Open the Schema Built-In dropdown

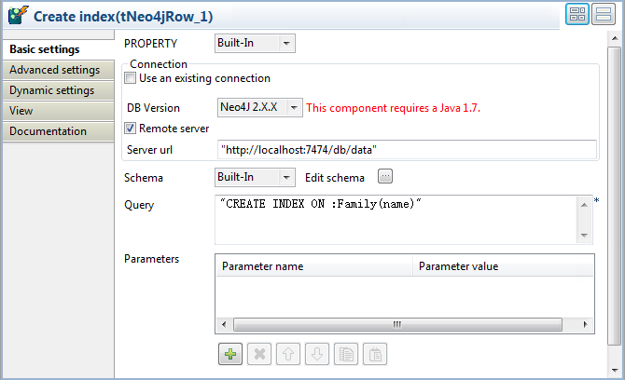coord(255,177)
